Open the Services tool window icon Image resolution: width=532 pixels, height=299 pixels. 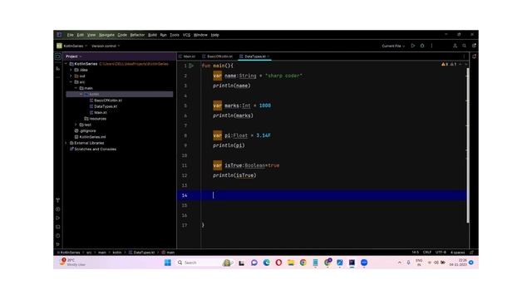point(58,209)
